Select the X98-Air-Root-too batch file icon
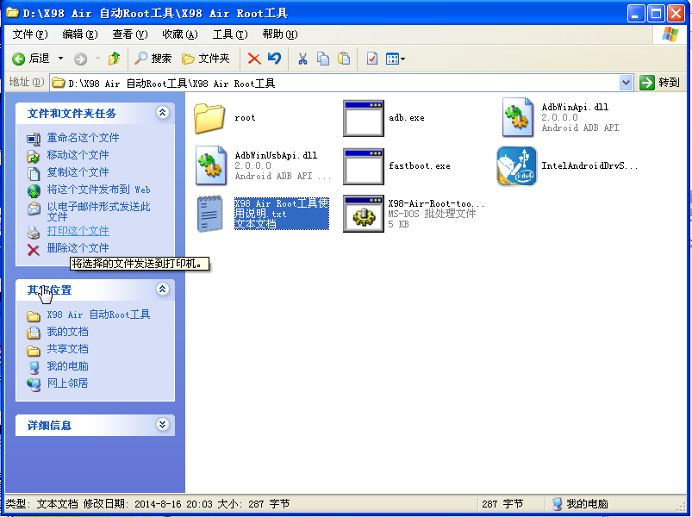Viewport: 692px width, 517px height. pos(363,214)
